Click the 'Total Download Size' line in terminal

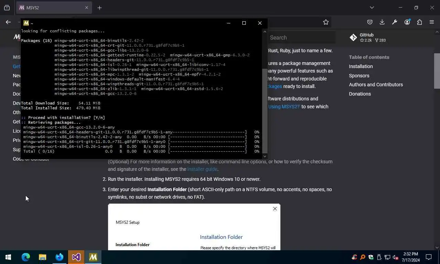pos(60,103)
